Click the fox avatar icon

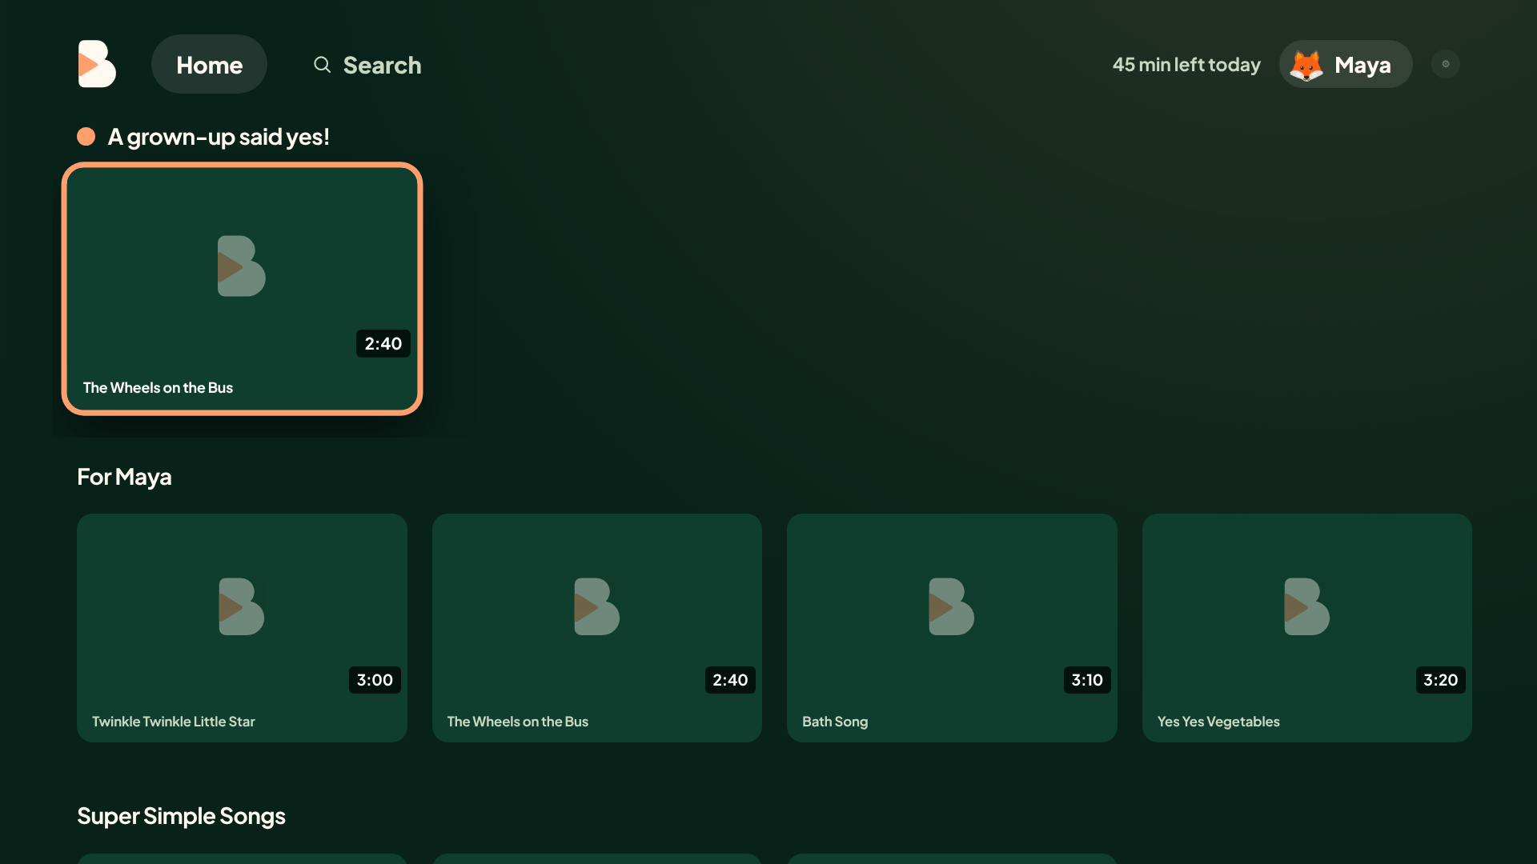[1306, 65]
